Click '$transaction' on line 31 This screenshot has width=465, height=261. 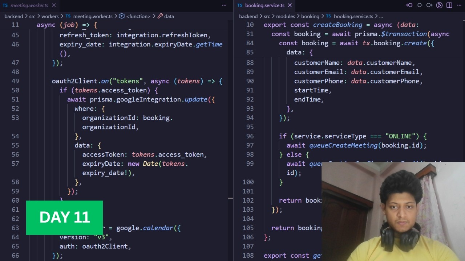(x=404, y=34)
